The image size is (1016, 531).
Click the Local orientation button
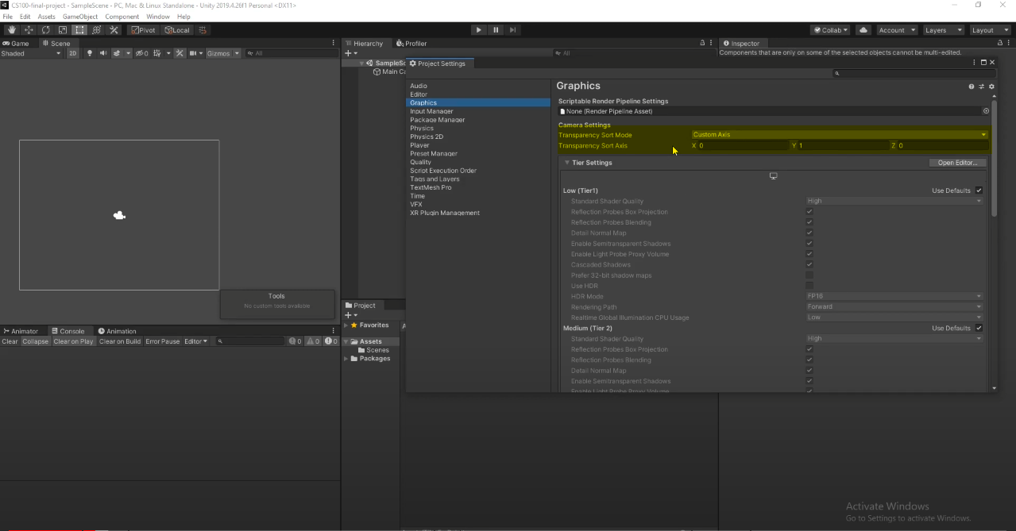pos(176,30)
